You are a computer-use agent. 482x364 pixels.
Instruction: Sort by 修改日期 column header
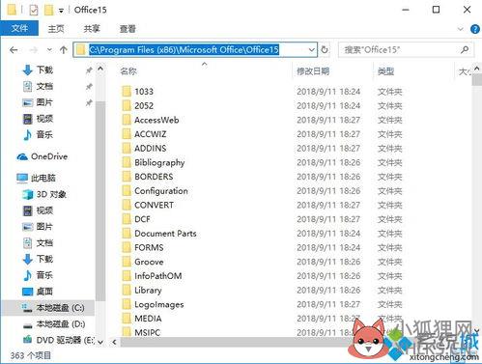[313, 71]
